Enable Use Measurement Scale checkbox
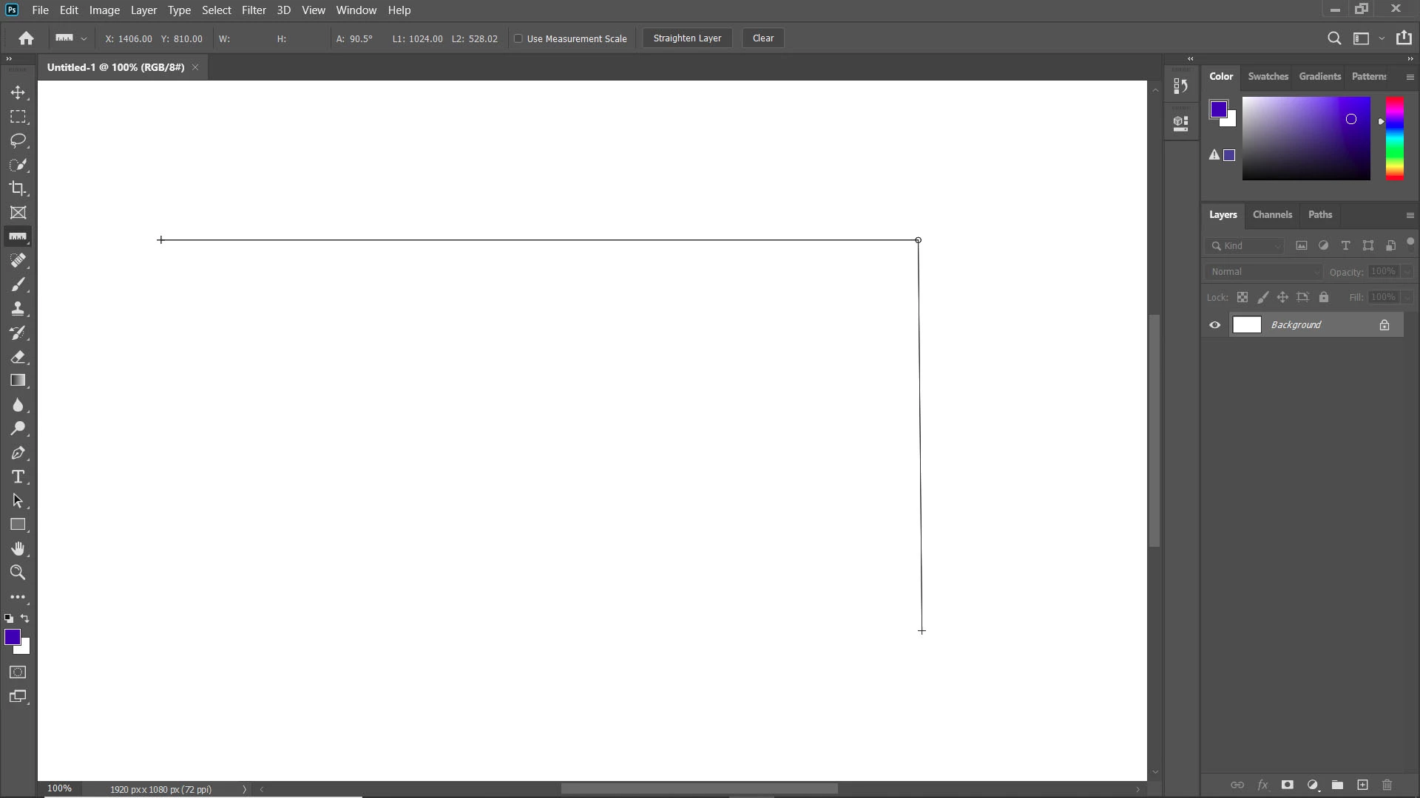This screenshot has width=1420, height=798. coord(518,38)
